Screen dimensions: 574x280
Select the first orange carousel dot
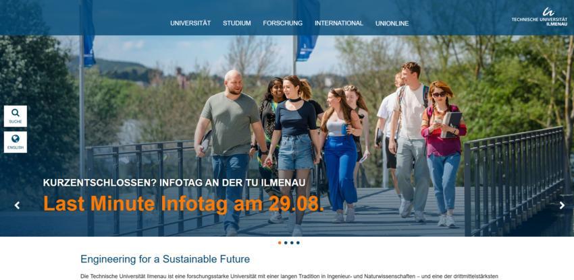280,243
